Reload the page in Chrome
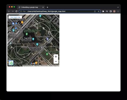Screen dimensions: 127x100 16,11
